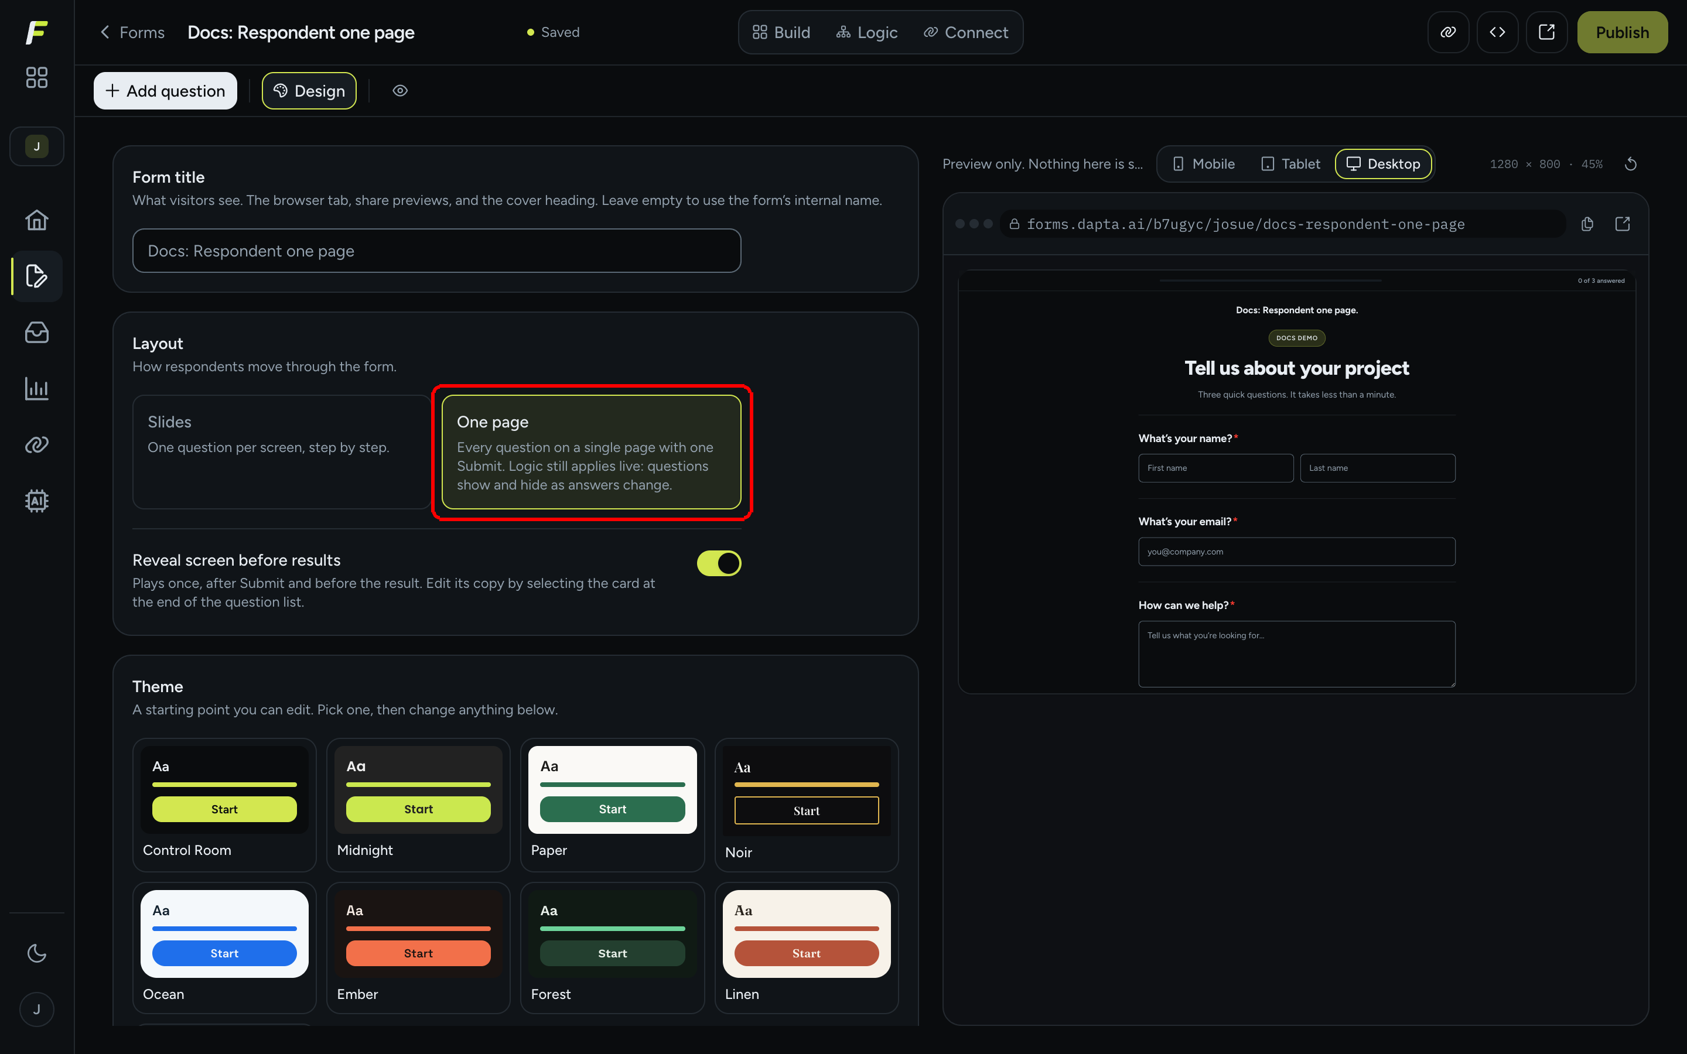Click the F logo icon in sidebar
The image size is (1687, 1054).
pos(36,32)
